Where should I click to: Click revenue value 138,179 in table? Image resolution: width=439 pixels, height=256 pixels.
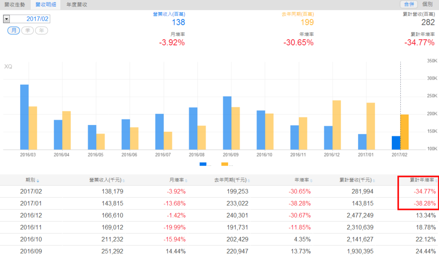tap(112, 191)
